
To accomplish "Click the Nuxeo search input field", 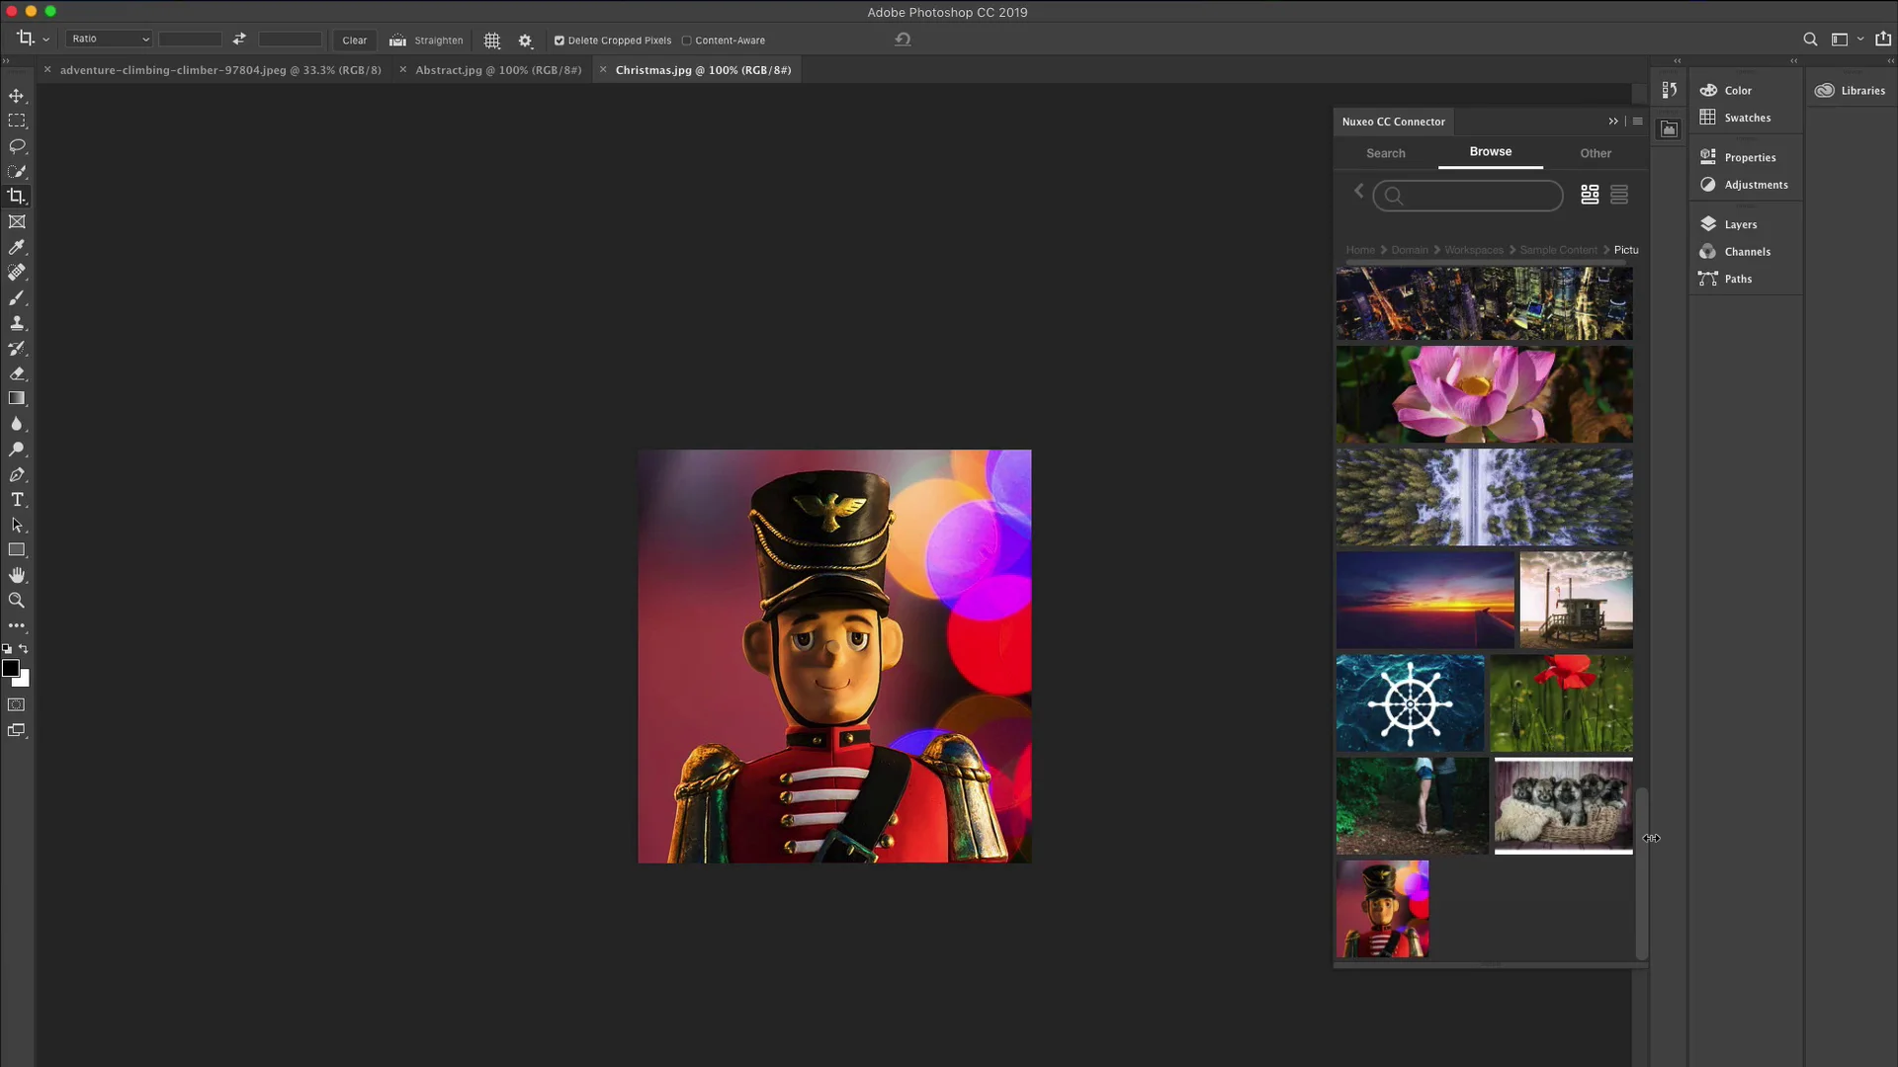I will tap(1468, 196).
